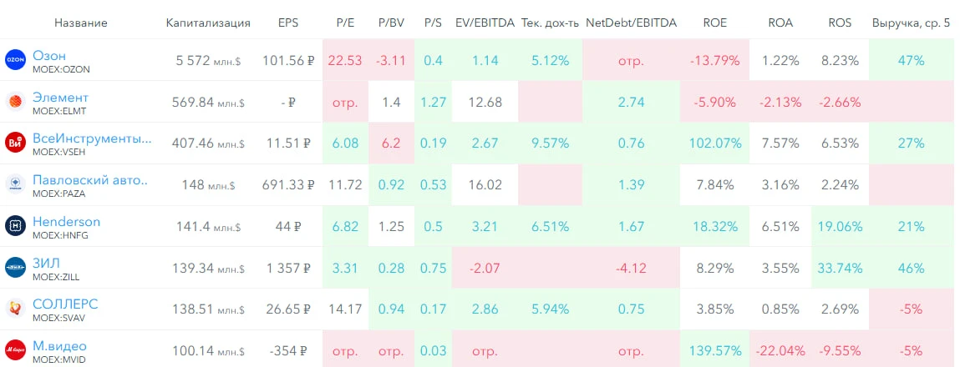Click the Элемент orange logo icon
This screenshot has width=960, height=367.
tap(15, 101)
